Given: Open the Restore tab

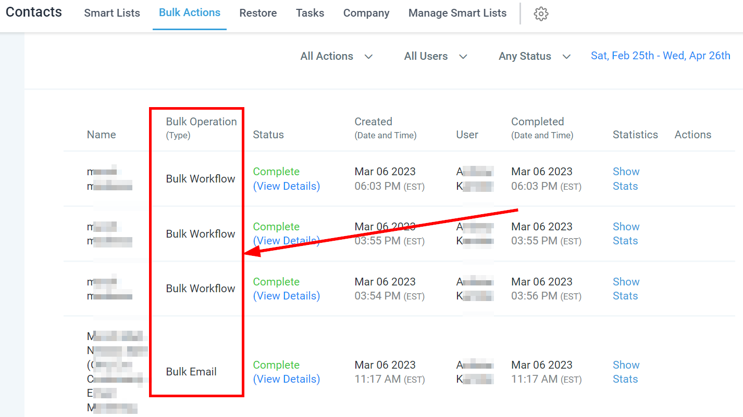Looking at the screenshot, I should pyautogui.click(x=258, y=13).
